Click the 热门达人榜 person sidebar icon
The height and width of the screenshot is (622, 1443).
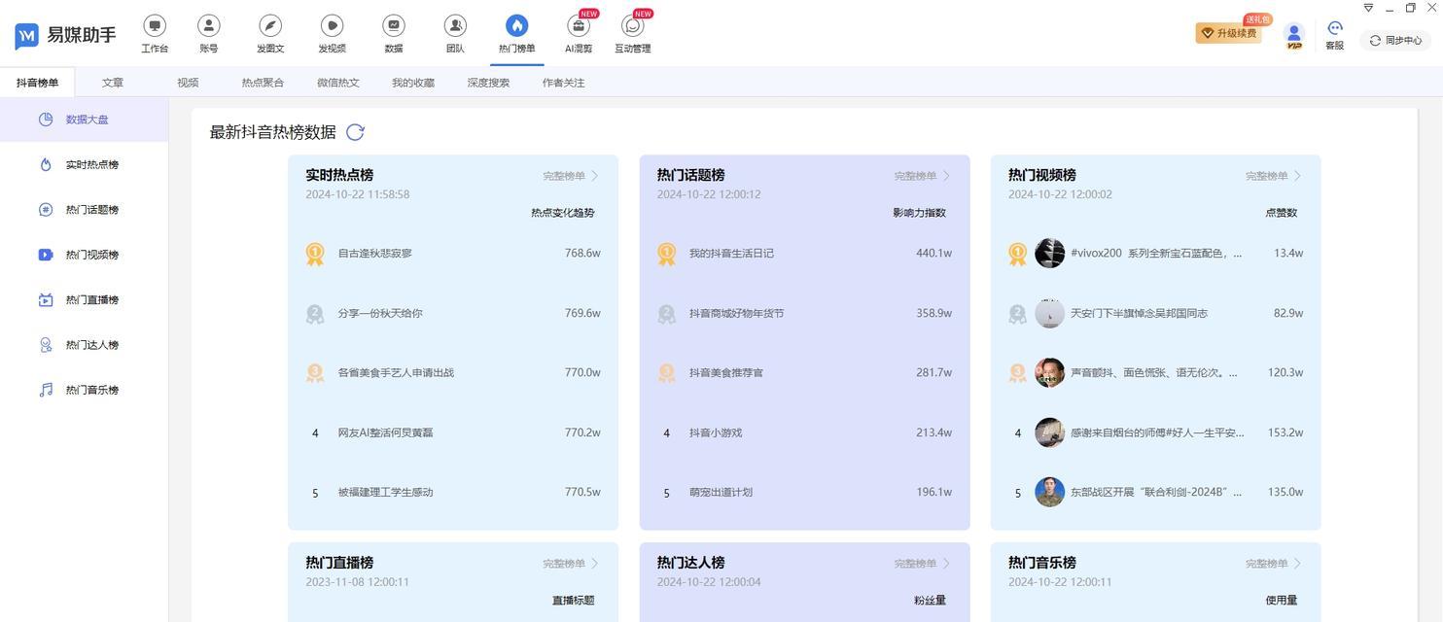point(46,345)
